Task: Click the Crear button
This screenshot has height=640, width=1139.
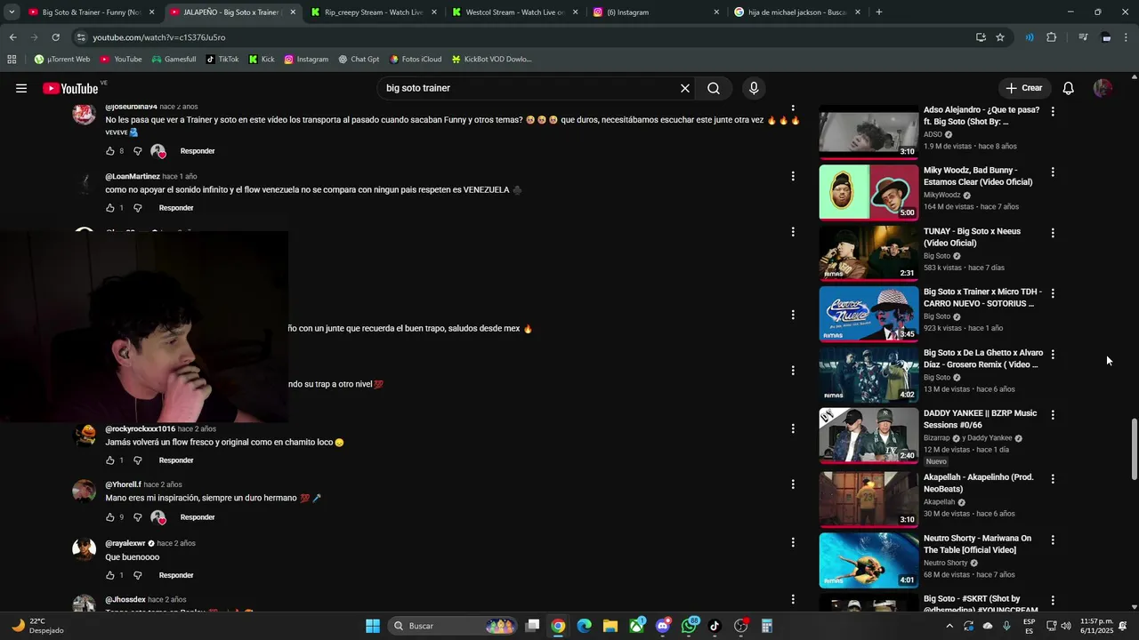Action: [x=1023, y=88]
